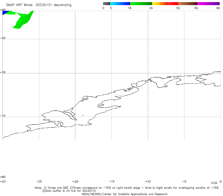Screen dimensions: 223x196
Task: Click the NOAA/NESDIS credit line
Action: coord(124,194)
